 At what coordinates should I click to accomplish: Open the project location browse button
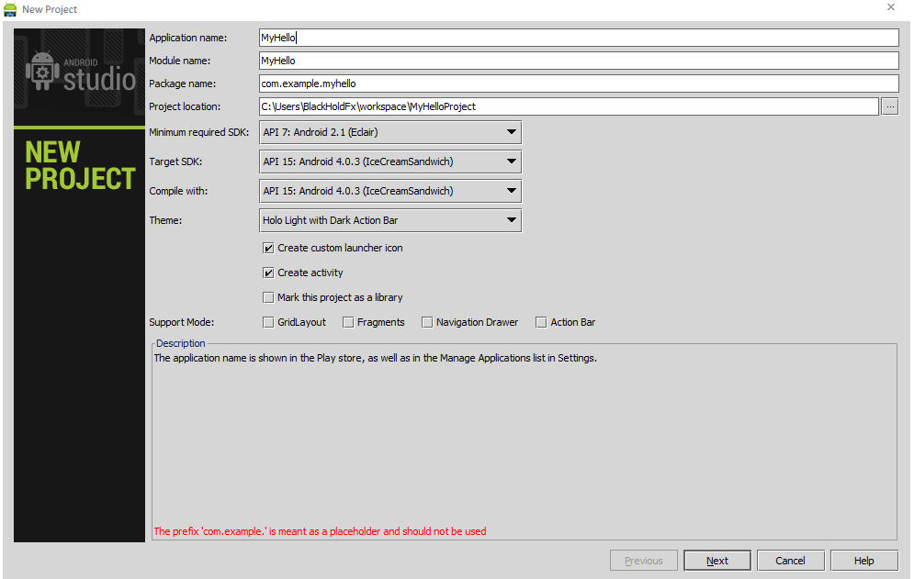pos(890,106)
